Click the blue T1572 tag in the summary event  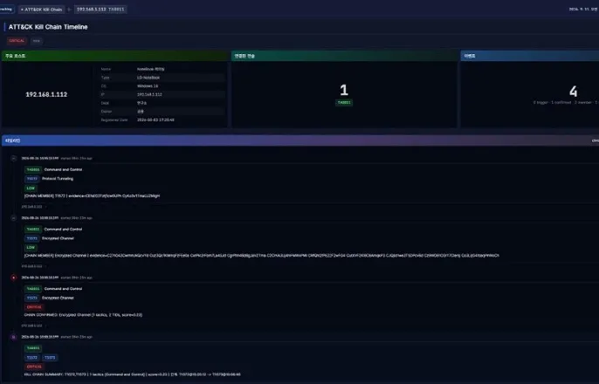tap(32, 358)
